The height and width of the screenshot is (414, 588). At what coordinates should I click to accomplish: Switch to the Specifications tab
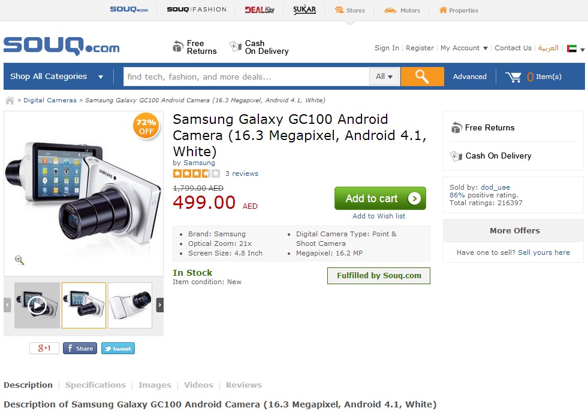(95, 385)
